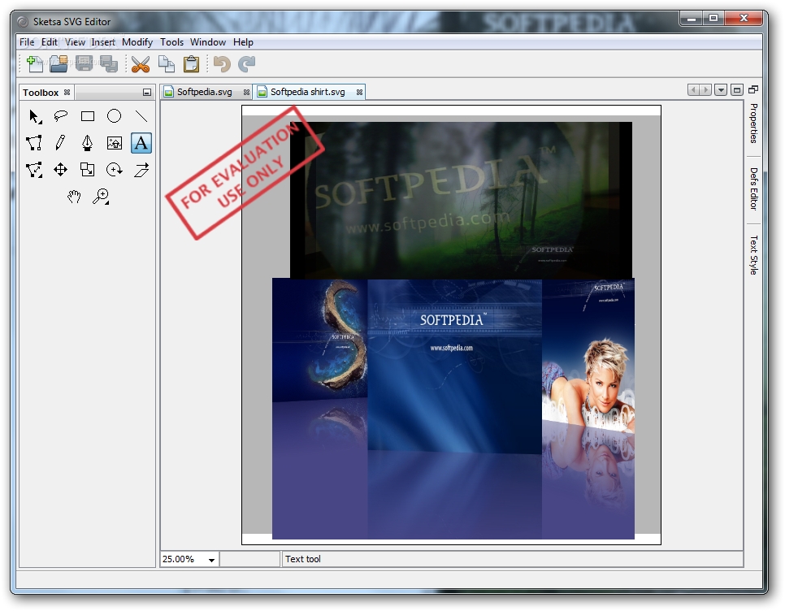
Task: Choose the node edit tool
Action: [35, 170]
